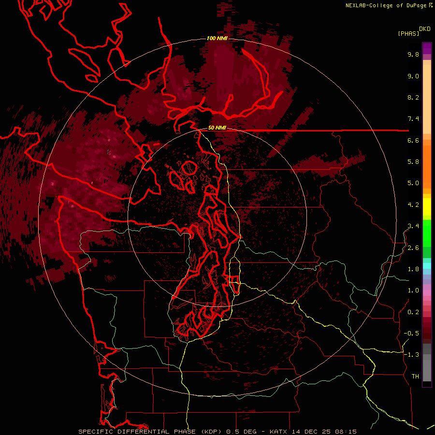The image size is (435, 435).
Task: Click the 9.0 value on color scale
Action: click(x=413, y=76)
